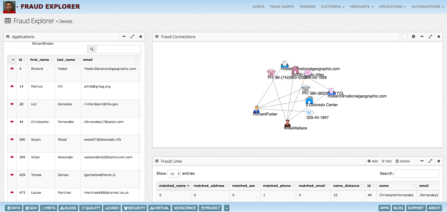Go to the Triggers menu item
Screen dimensions: 447x212
[307, 7]
